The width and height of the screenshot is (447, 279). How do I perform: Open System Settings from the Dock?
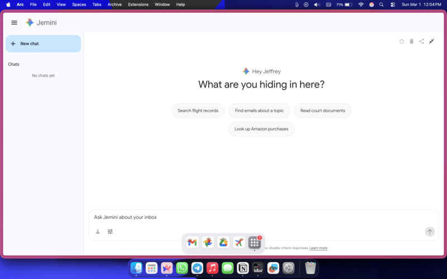click(x=288, y=268)
